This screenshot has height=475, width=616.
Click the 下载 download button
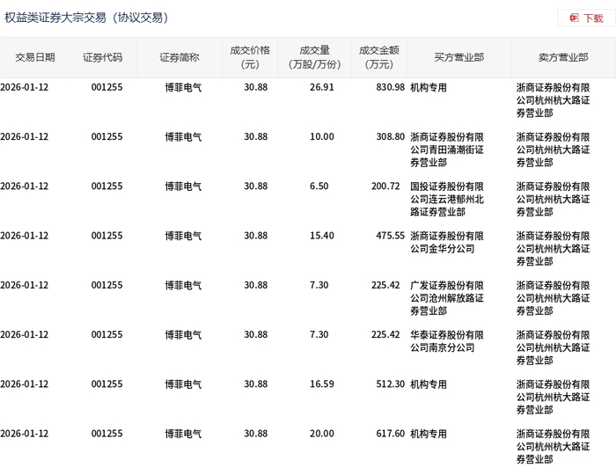coord(586,18)
